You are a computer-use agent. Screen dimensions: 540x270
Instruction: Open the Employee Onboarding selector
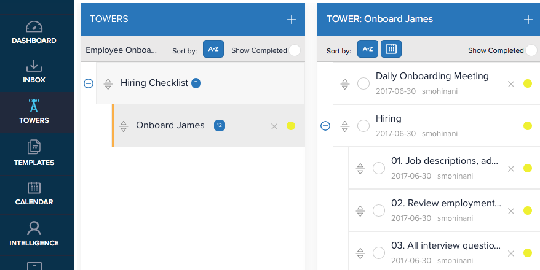pos(121,50)
